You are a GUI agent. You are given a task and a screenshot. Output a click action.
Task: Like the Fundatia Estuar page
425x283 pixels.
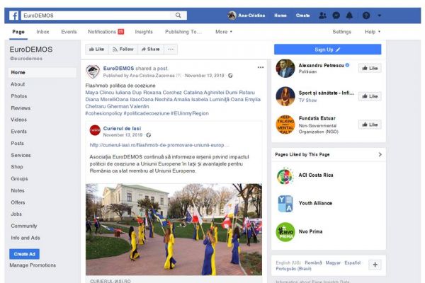coord(370,125)
